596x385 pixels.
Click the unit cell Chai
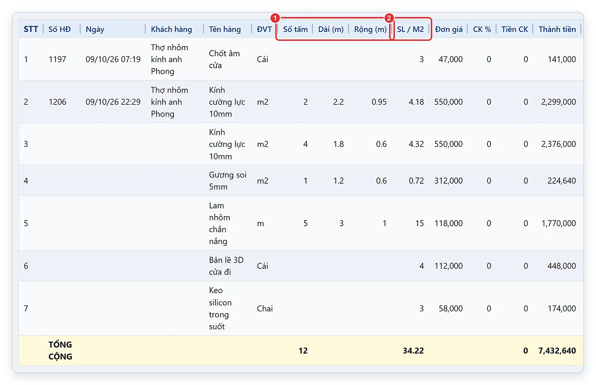265,308
